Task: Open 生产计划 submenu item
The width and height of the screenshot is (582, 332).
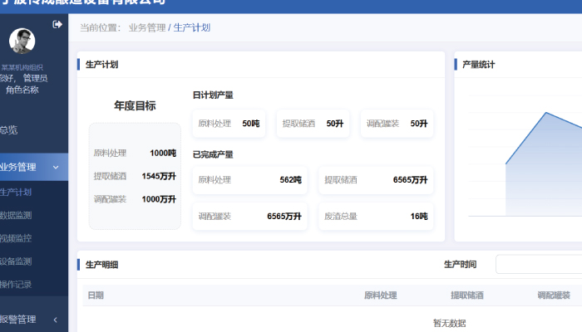Action: [16, 193]
